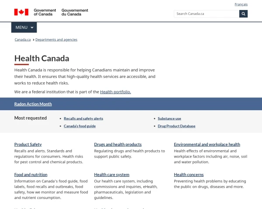Open the Canada.ca breadcrumb link
Viewport: 262px width, 209px height.
[x=23, y=40]
